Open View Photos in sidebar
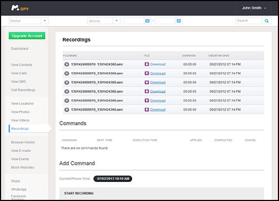Screen dimensions: 279x201 click(21, 112)
